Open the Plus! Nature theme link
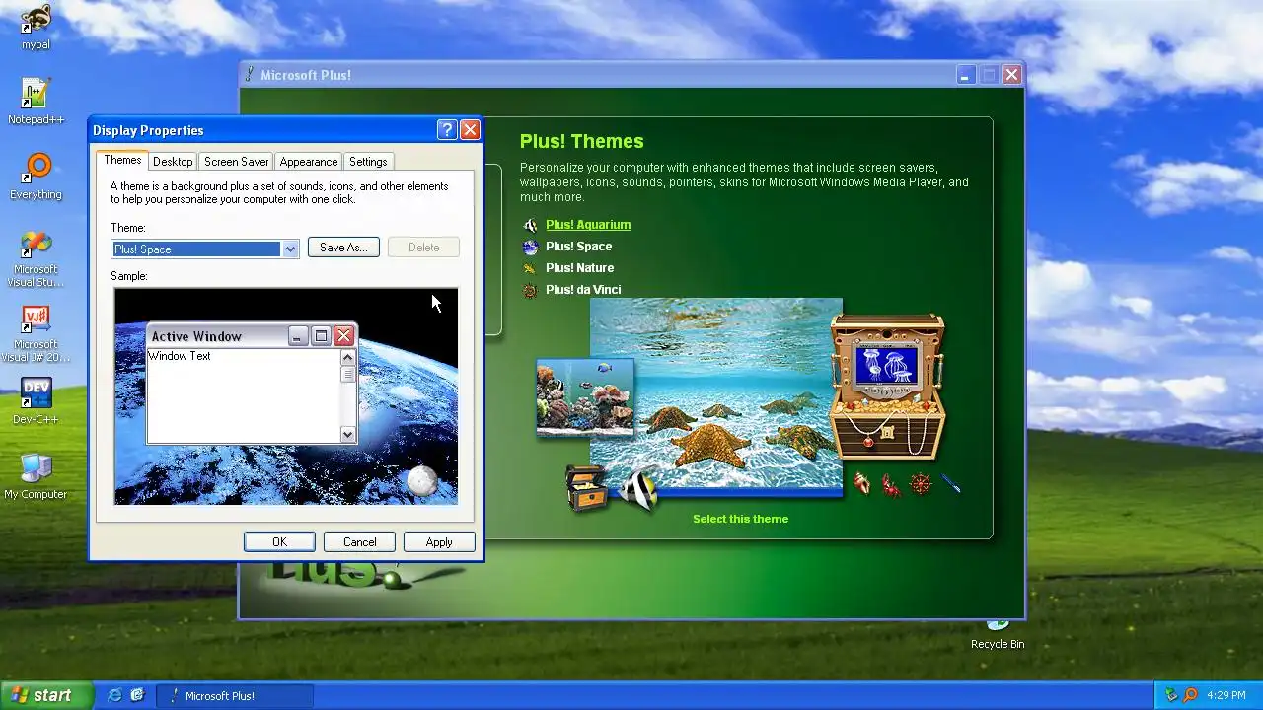 point(580,268)
